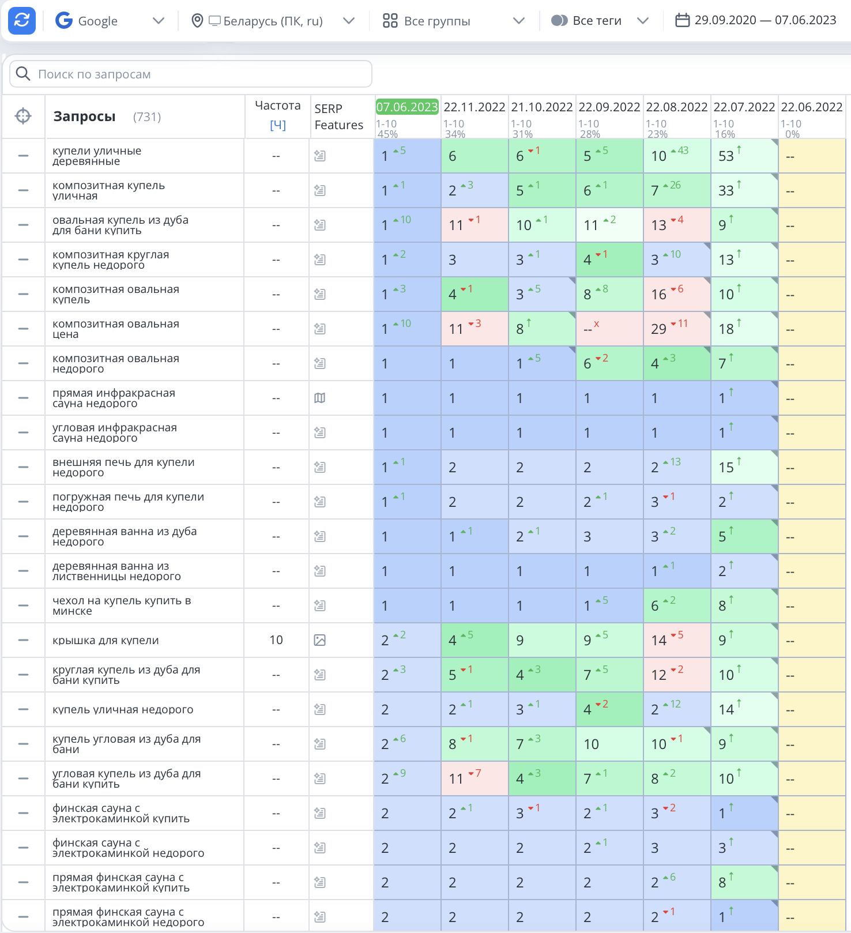Select the 22.06.2022 date column header

click(812, 107)
